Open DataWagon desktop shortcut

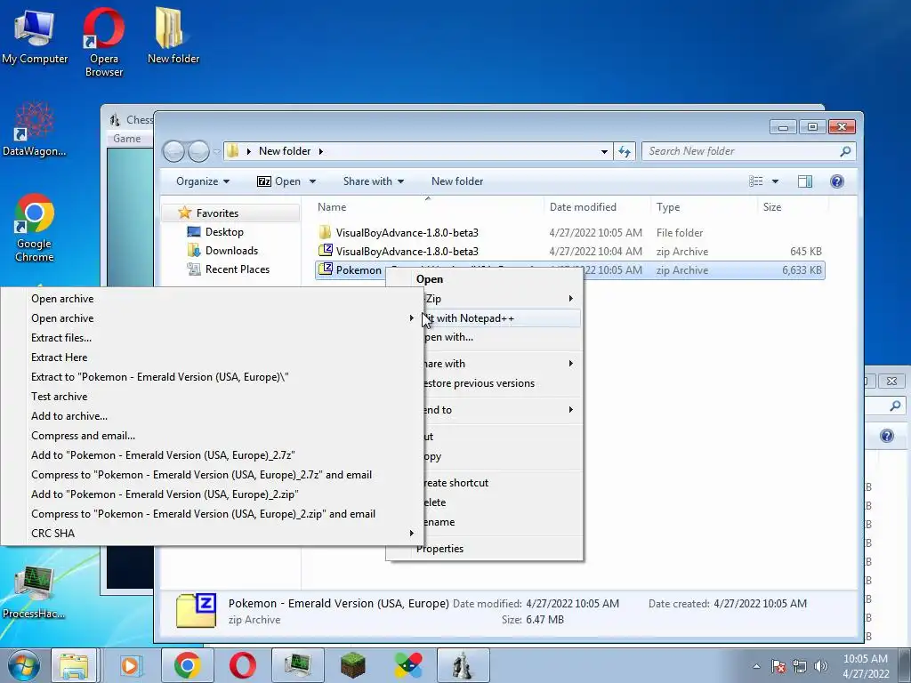click(35, 129)
